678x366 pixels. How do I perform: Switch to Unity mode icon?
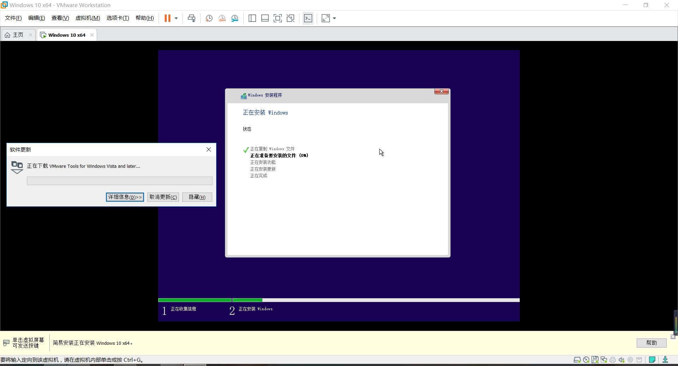click(x=290, y=18)
